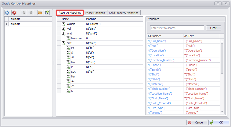Click the average icon next to Fe

click(x=68, y=48)
